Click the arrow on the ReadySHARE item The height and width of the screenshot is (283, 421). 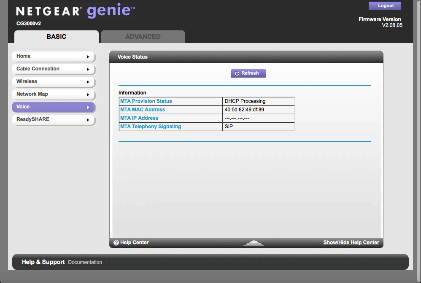(88, 120)
